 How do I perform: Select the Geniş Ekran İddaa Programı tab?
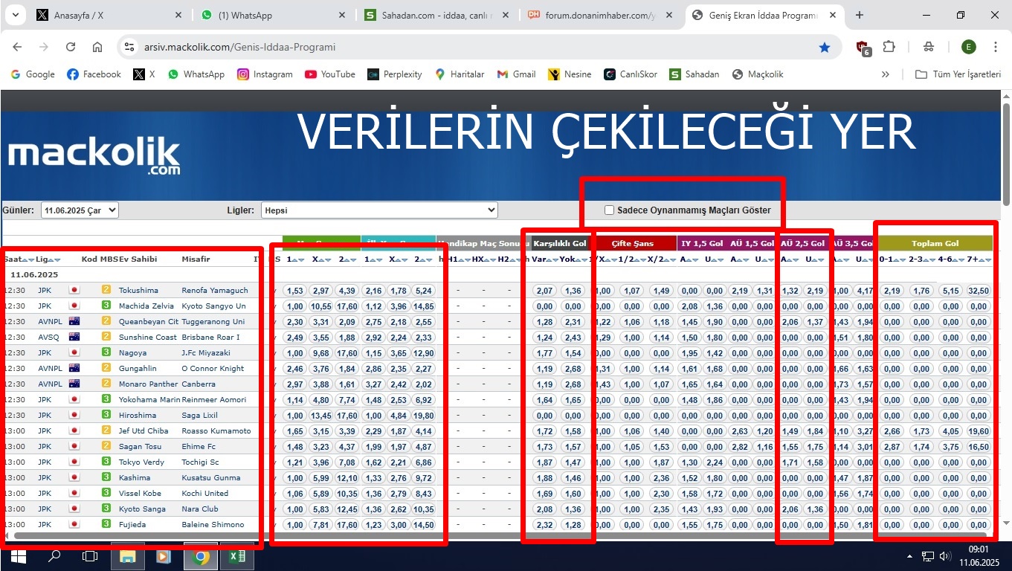pyautogui.click(x=765, y=15)
